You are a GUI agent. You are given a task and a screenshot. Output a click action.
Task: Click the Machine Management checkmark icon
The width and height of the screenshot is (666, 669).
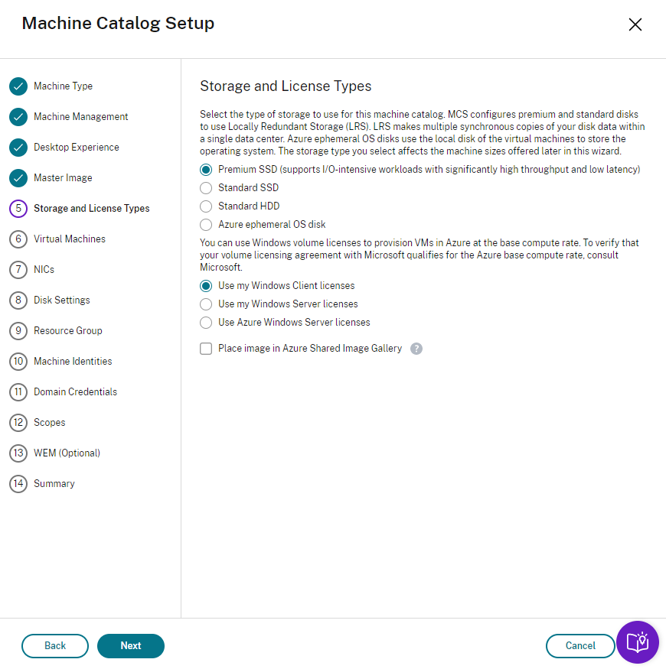(x=18, y=117)
